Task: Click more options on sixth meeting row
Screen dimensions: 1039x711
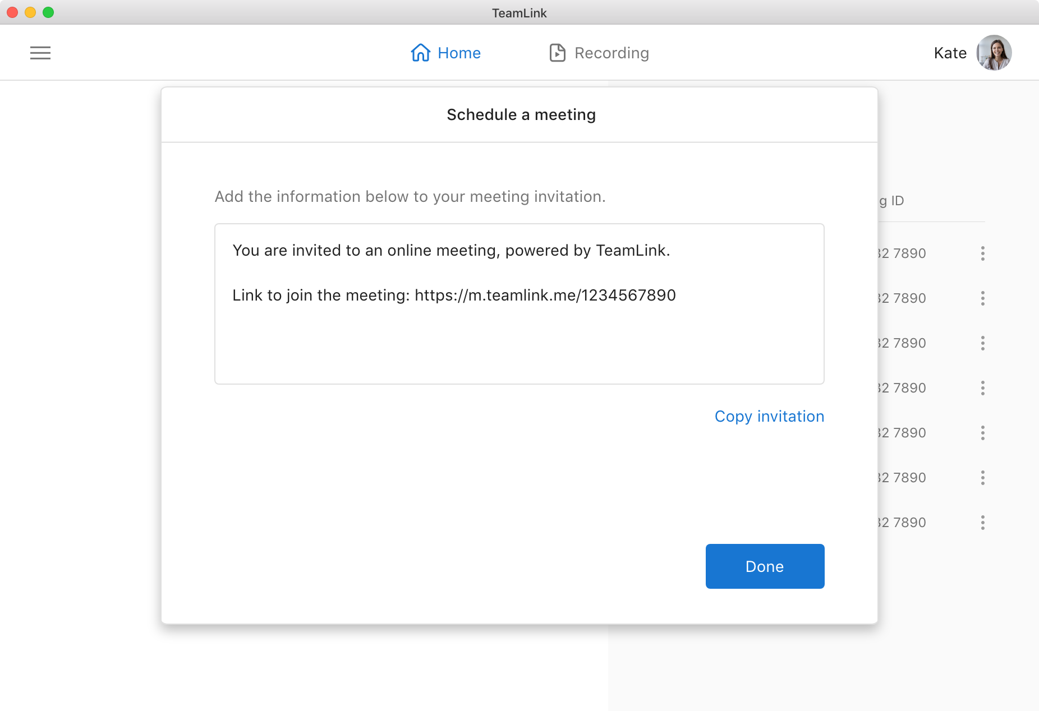Action: [x=982, y=478]
